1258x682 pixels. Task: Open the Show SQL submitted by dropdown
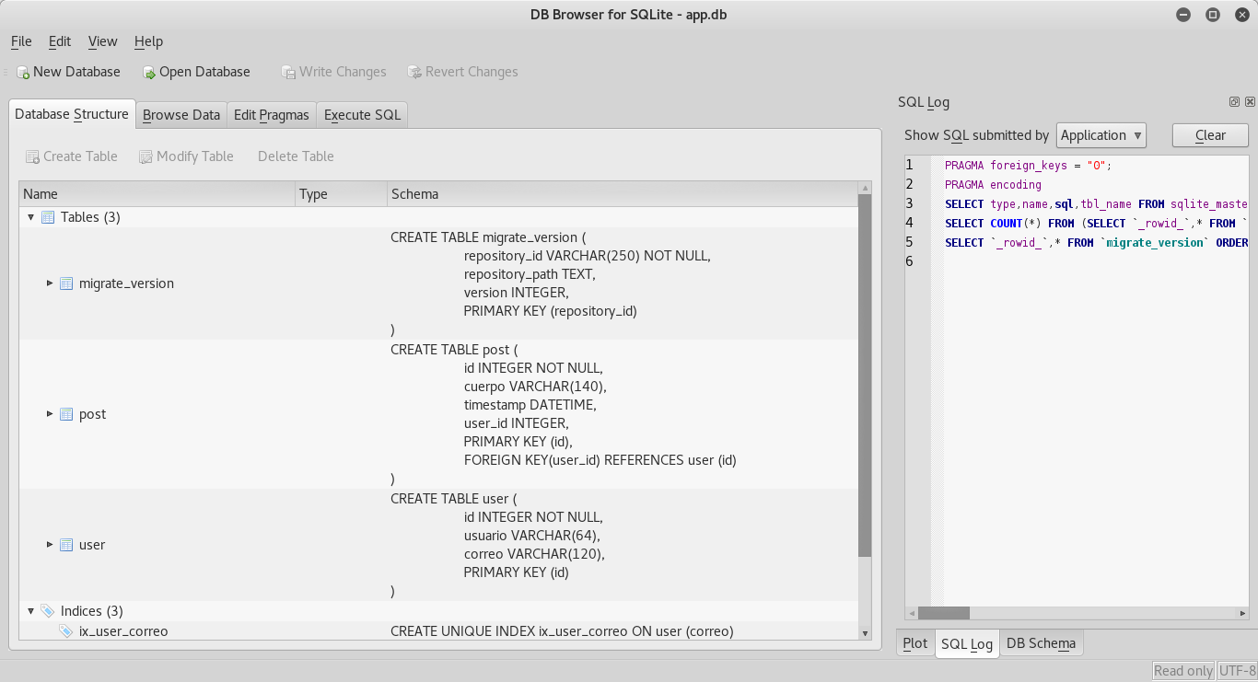(1101, 135)
